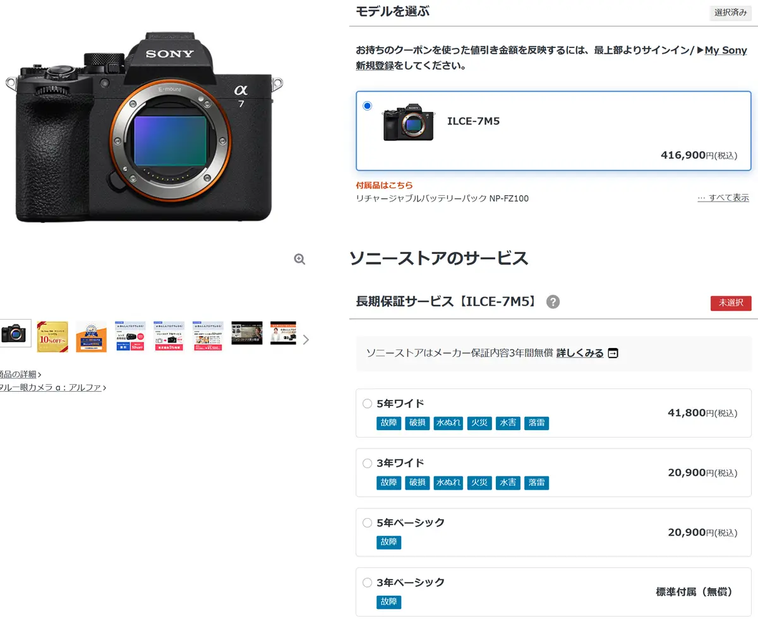This screenshot has height=621, width=758.
Task: Click the new-window icon next to 詳しくみる
Action: click(x=613, y=353)
